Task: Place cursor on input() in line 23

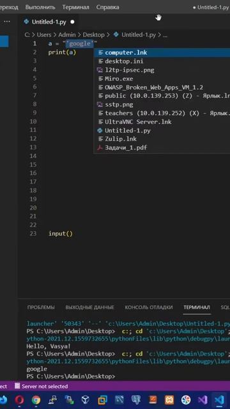Action: pos(61,233)
